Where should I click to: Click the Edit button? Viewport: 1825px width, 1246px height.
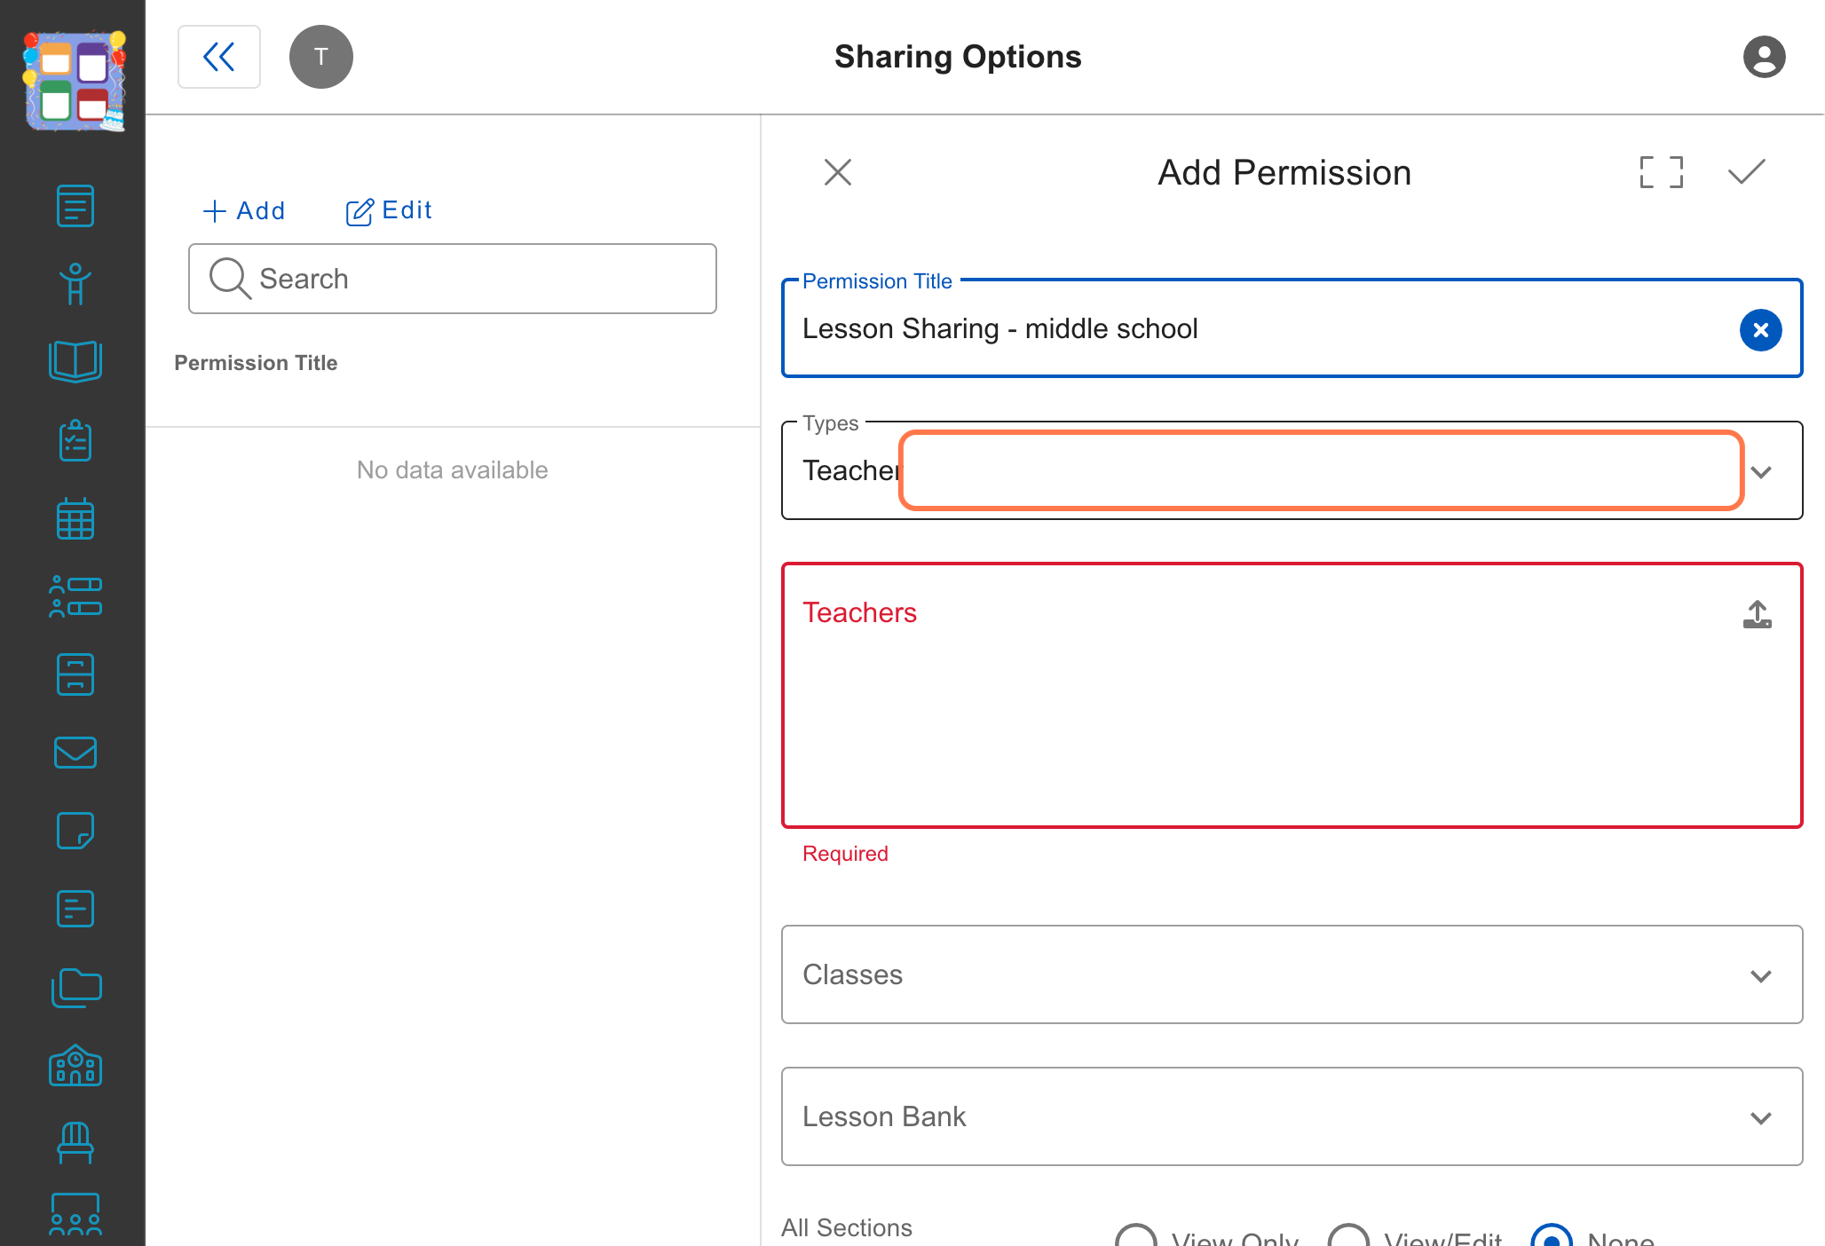coord(389,211)
